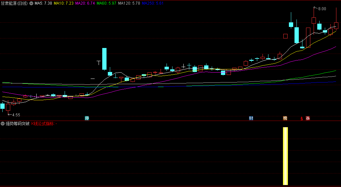
Task: Click the yellow signal bar in indicator panel
Action: (x=285, y=156)
